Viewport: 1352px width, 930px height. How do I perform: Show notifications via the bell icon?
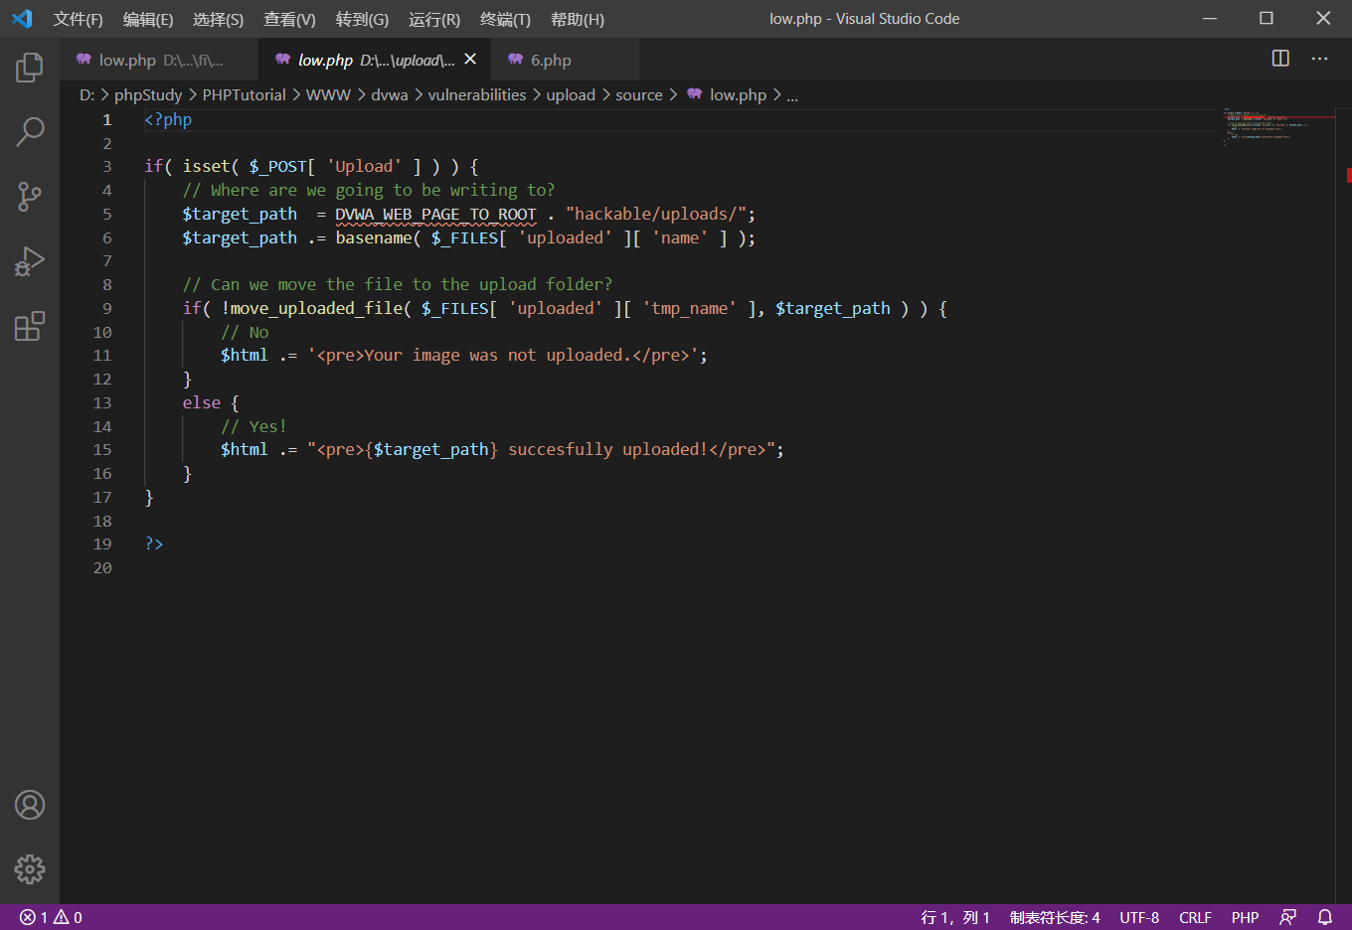point(1324,917)
